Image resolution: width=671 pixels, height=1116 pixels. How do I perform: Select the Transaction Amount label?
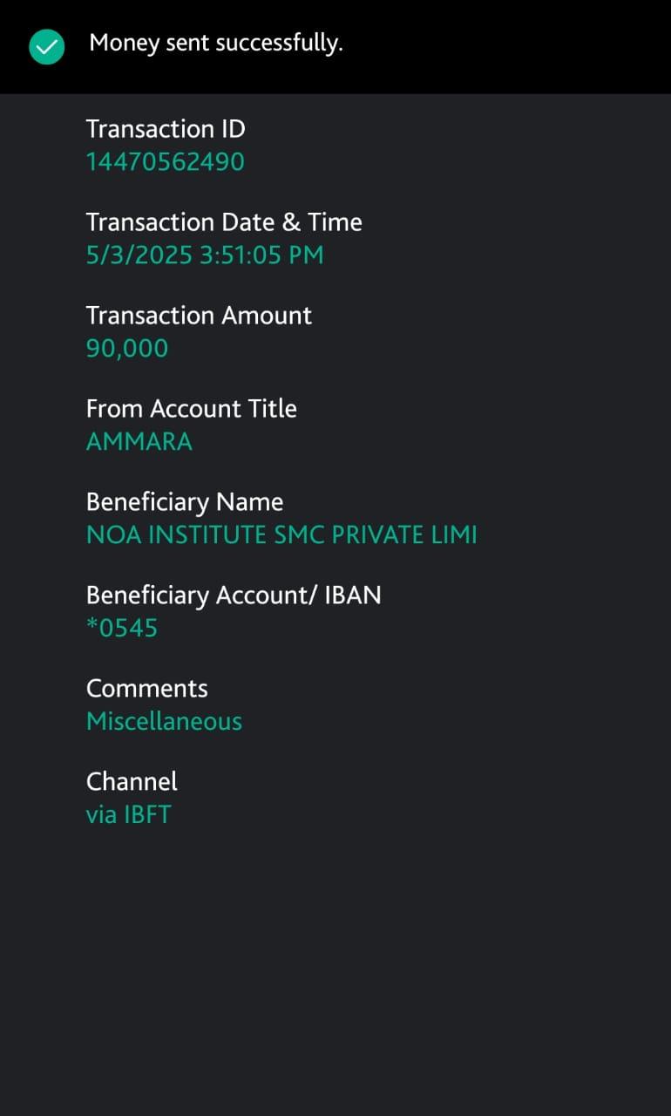tap(199, 316)
